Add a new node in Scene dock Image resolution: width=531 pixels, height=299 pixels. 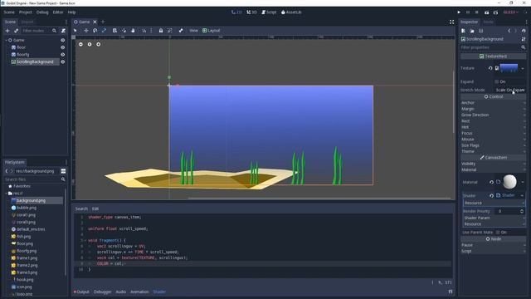7,31
